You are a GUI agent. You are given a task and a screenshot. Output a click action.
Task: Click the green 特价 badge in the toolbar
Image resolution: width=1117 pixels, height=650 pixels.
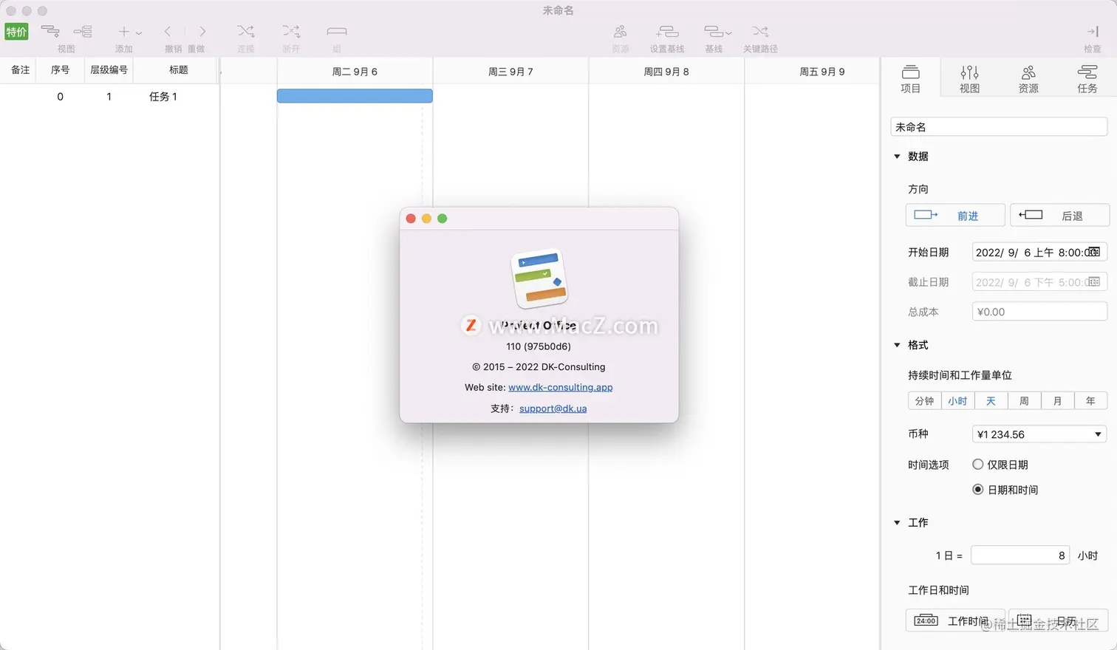(x=16, y=32)
